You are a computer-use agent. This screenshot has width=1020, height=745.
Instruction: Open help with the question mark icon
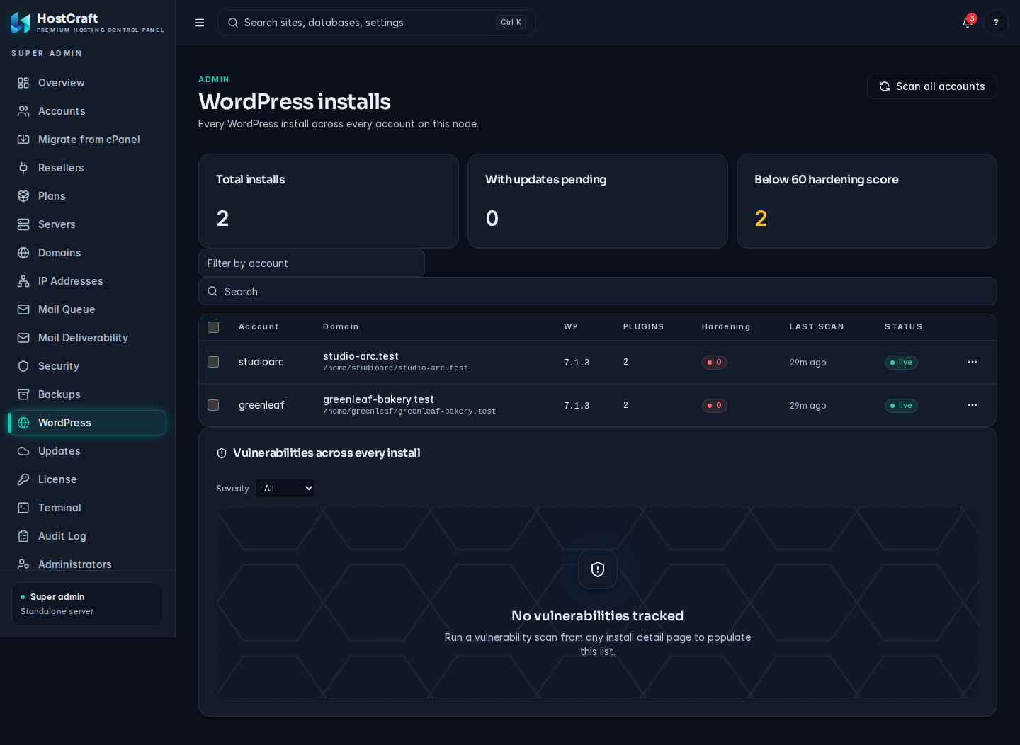[996, 23]
